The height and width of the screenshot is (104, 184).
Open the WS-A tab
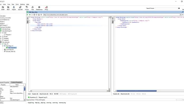coord(51,94)
